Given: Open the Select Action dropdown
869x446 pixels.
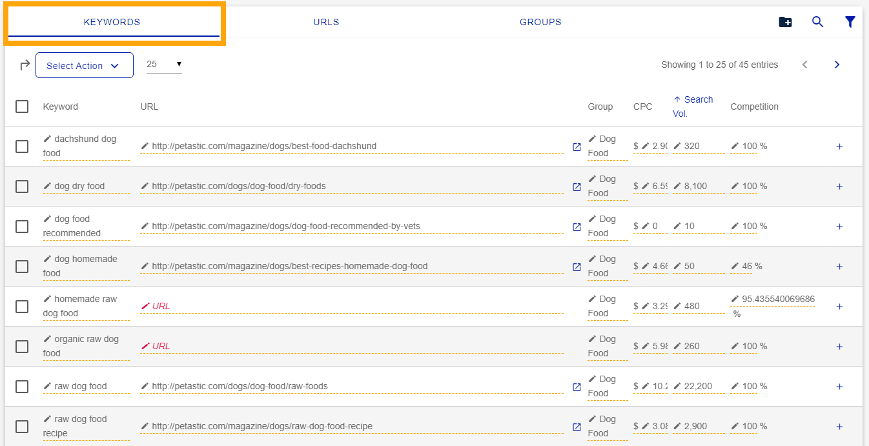Looking at the screenshot, I should tap(84, 65).
